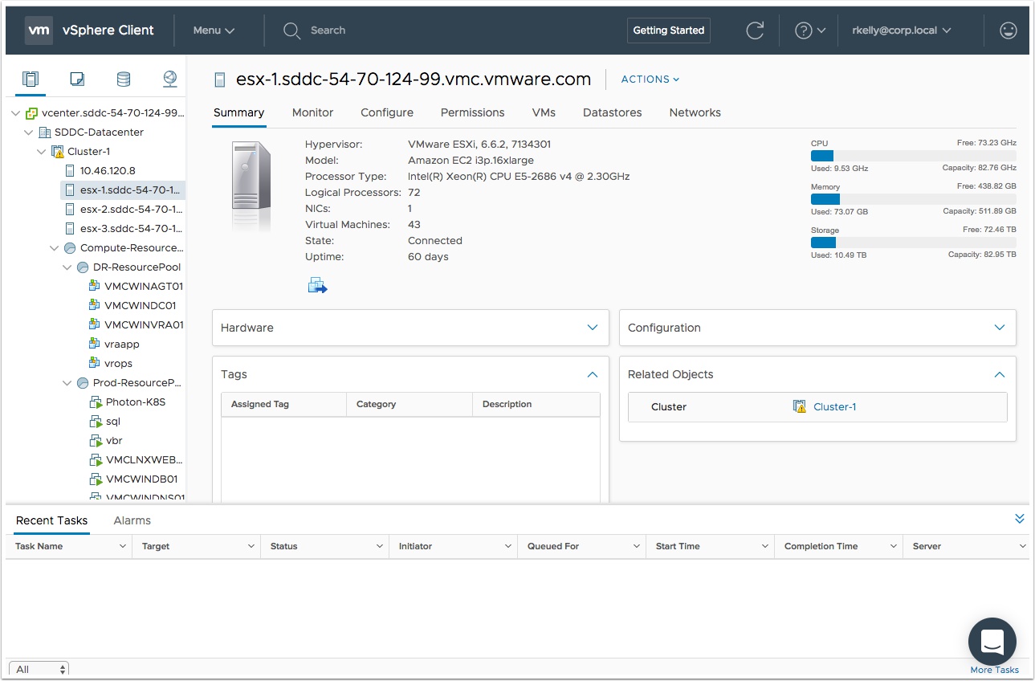Switch to the Alarms tab
The width and height of the screenshot is (1035, 681).
(132, 520)
